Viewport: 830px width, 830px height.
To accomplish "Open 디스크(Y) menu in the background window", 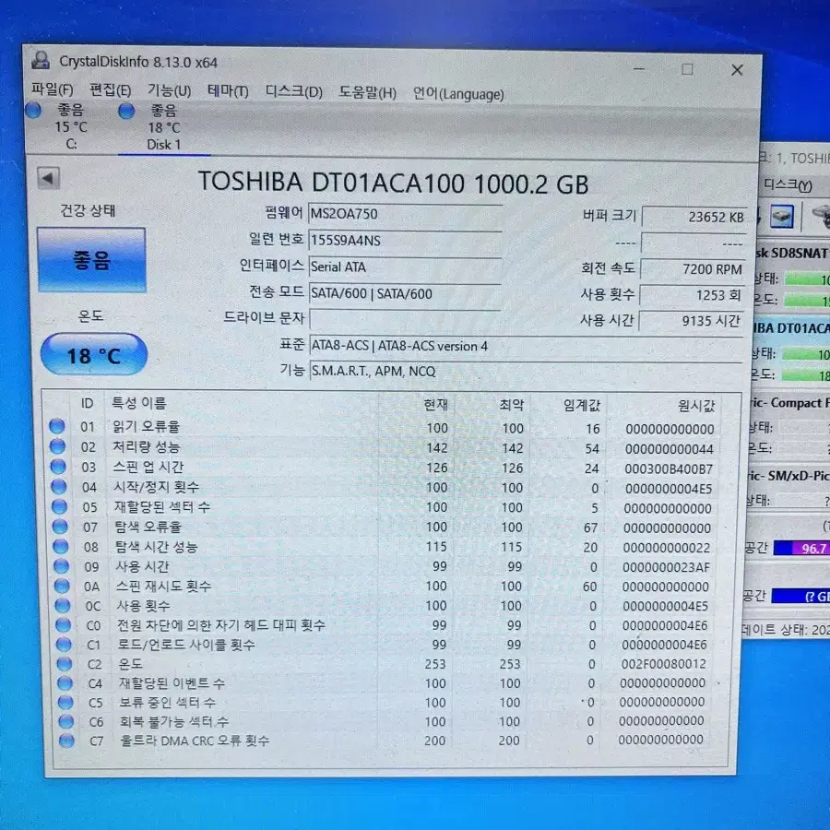I will point(788,184).
